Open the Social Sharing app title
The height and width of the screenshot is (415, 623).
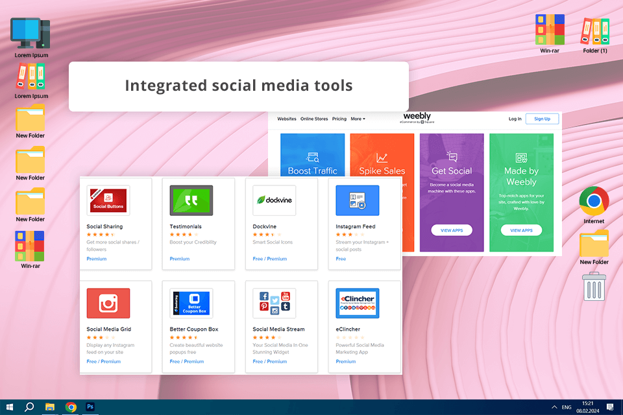tap(104, 226)
